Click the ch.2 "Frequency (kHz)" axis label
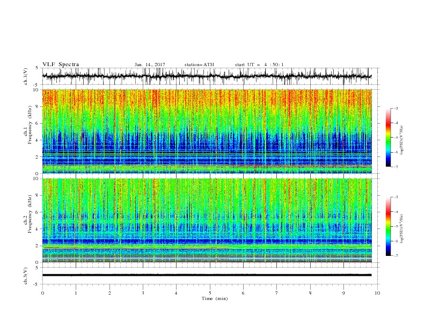 30,213
